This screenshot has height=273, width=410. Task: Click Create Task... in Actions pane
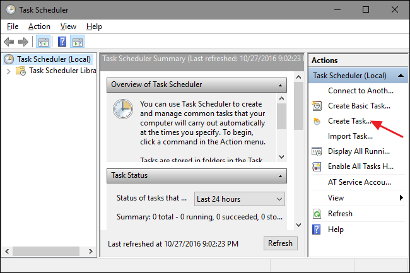[350, 121]
